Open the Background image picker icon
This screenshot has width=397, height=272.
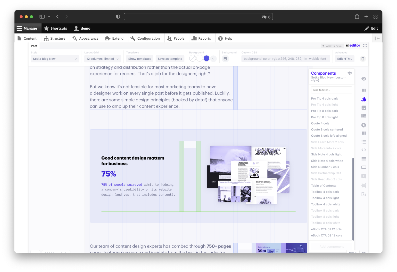click(x=225, y=58)
